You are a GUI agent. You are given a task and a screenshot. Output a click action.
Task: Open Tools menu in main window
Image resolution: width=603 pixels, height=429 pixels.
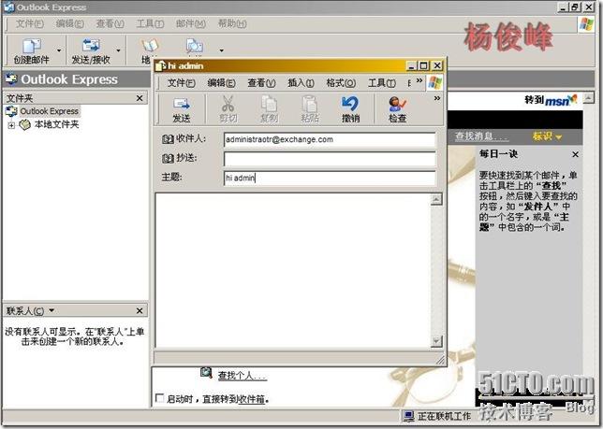pyautogui.click(x=150, y=23)
